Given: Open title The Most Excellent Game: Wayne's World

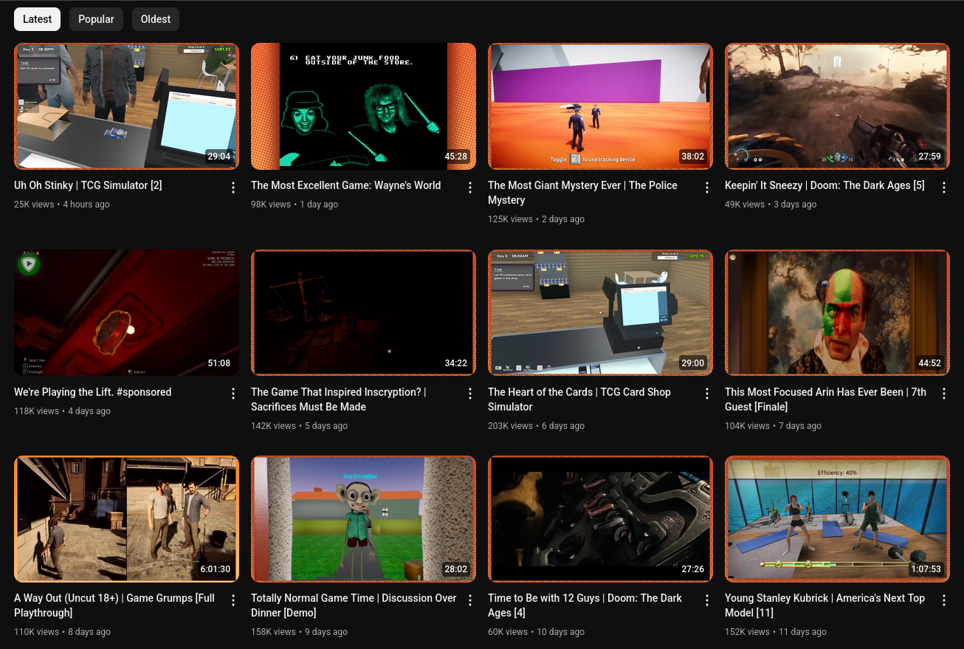Looking at the screenshot, I should 345,185.
